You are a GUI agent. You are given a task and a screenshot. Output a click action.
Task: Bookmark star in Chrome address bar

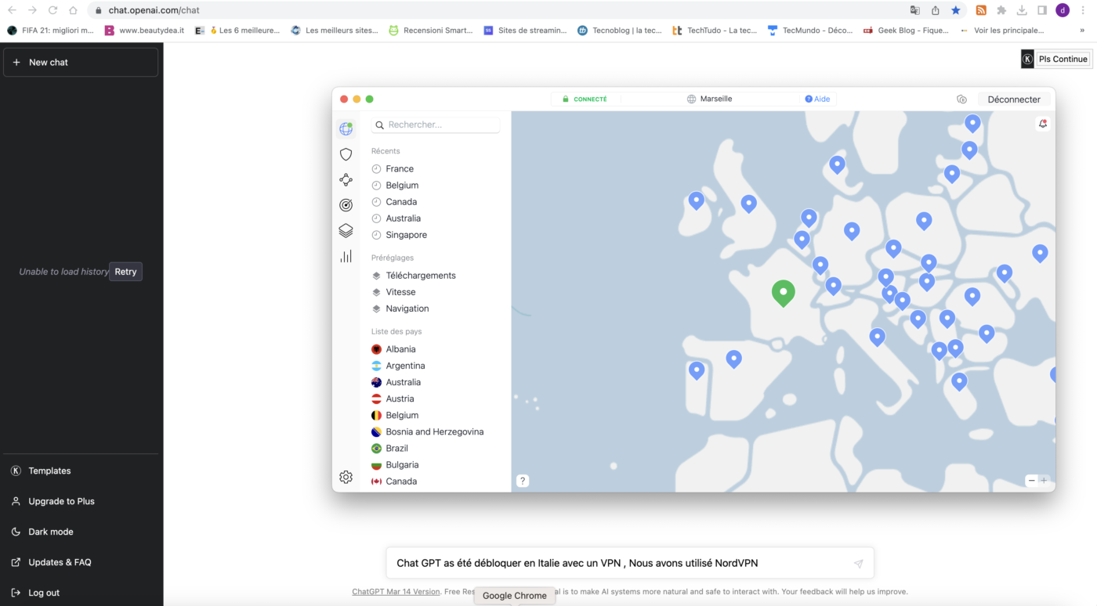(956, 10)
